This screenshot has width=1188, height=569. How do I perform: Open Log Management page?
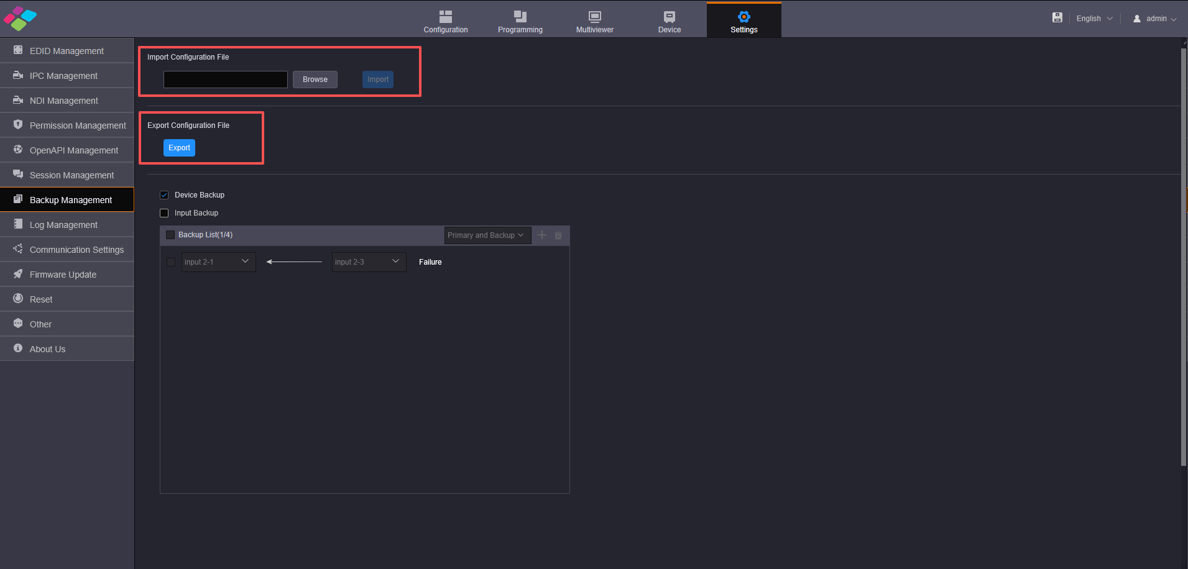[x=67, y=224]
